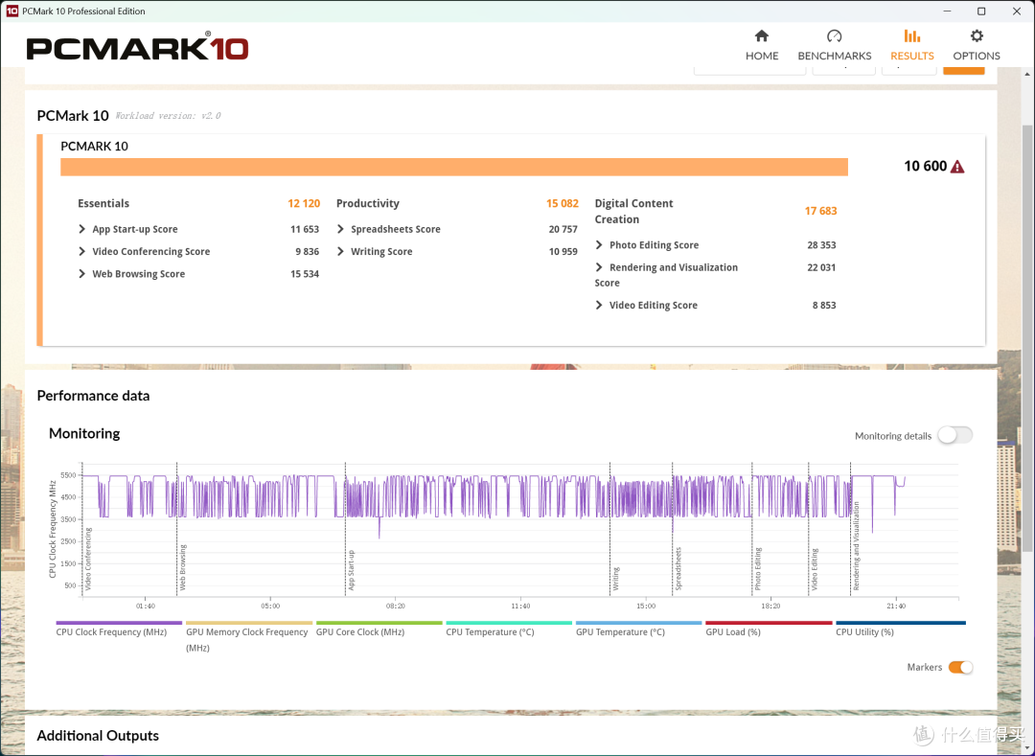
Task: Click the PCMark 10 app icon in title bar
Action: [x=11, y=11]
